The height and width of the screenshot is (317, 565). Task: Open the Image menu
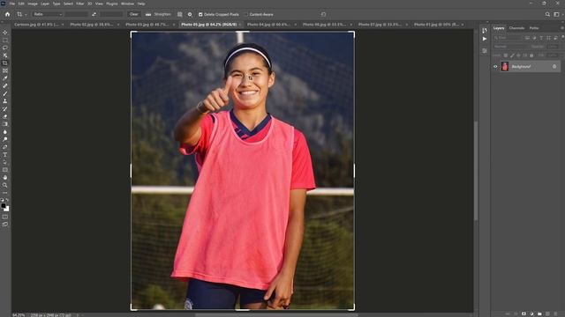pos(33,4)
